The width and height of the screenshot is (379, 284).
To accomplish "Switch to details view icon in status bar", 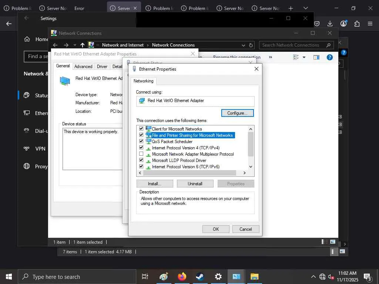I will [325, 242].
